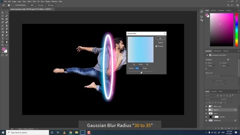The image size is (240, 135).
Task: Select the Zoom tool in toolbar
Action: click(3, 45)
